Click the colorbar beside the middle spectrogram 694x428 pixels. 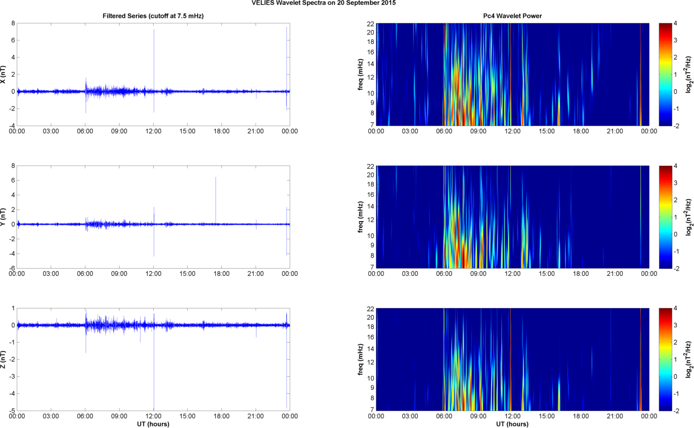(x=666, y=216)
